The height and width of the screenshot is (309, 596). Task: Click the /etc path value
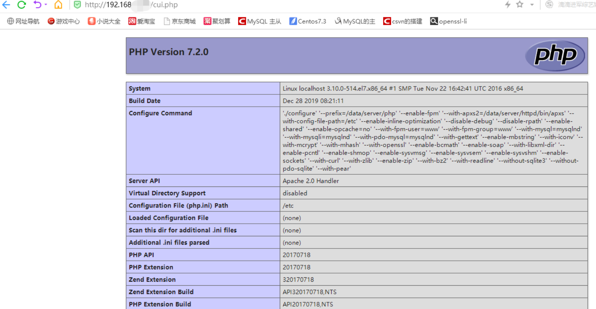click(288, 205)
